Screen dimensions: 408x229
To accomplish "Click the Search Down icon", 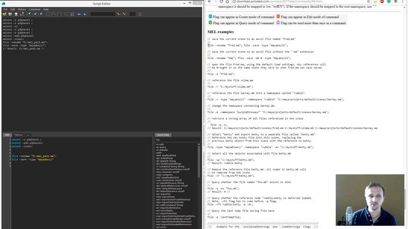I will (119, 14).
